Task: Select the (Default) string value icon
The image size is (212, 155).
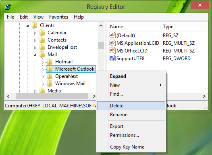Action: tap(112, 35)
